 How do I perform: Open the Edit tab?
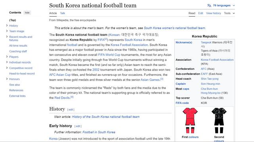(x=200, y=13)
